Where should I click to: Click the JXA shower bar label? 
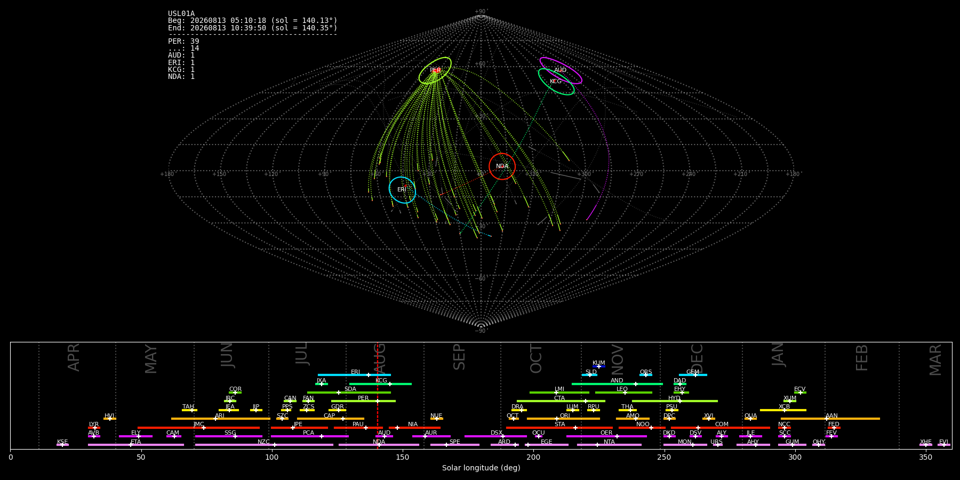321,381
